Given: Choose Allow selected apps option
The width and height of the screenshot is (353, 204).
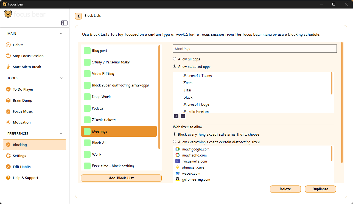Looking at the screenshot, I should coord(175,66).
